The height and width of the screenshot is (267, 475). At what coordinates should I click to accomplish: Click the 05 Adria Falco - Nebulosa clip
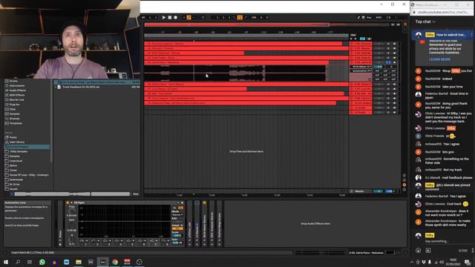click(236, 62)
